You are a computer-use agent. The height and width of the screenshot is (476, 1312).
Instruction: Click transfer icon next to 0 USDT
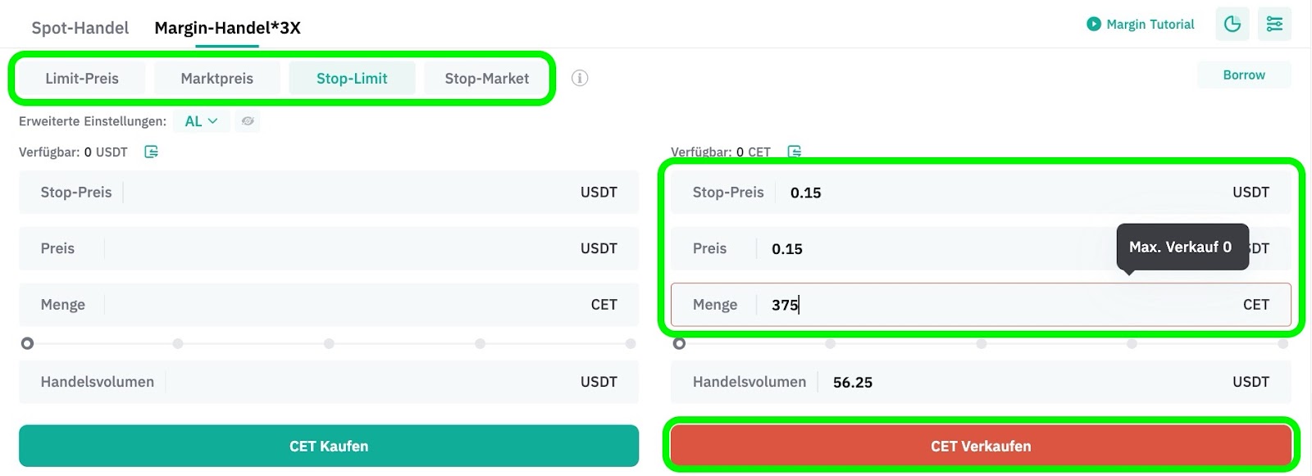pyautogui.click(x=151, y=152)
